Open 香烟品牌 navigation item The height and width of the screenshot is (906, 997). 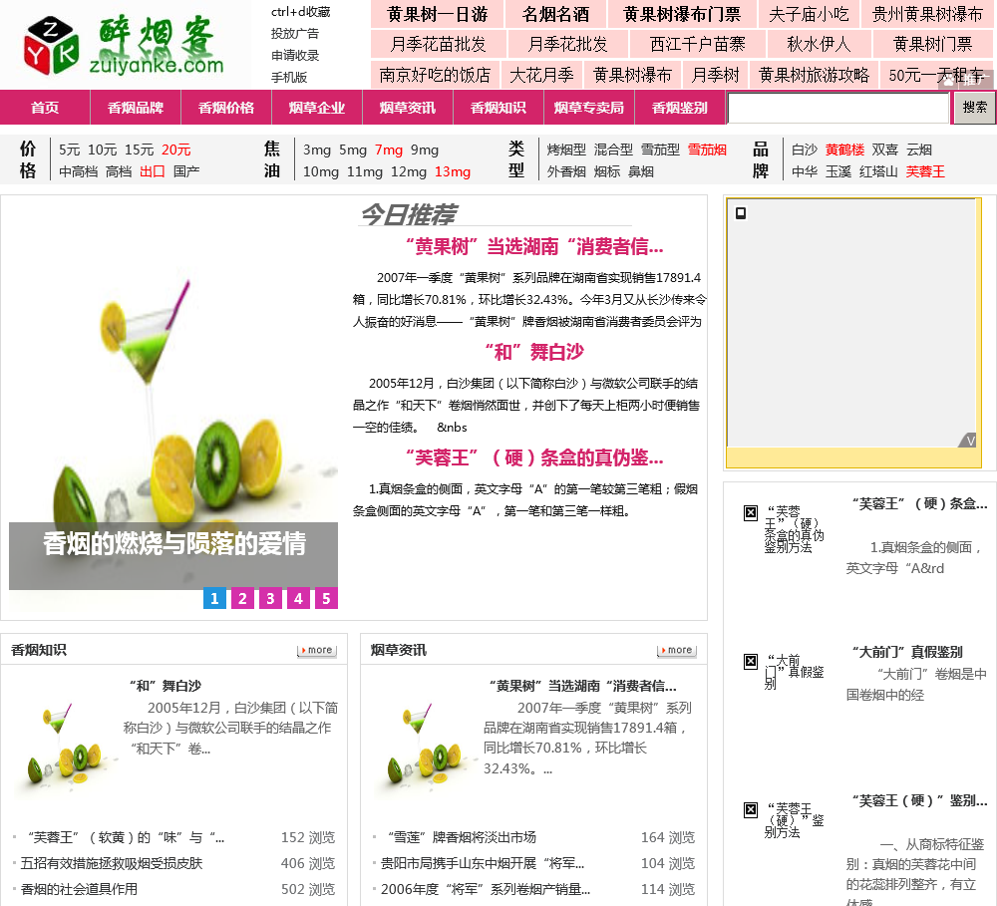click(x=136, y=108)
